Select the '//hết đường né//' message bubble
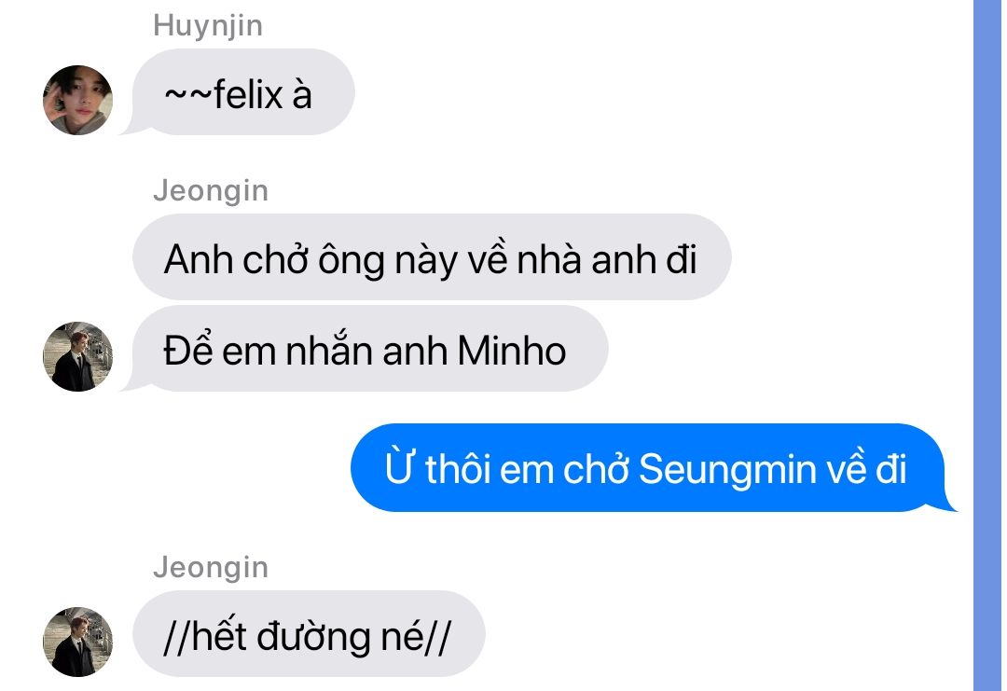This screenshot has width=1007, height=691. (x=309, y=634)
